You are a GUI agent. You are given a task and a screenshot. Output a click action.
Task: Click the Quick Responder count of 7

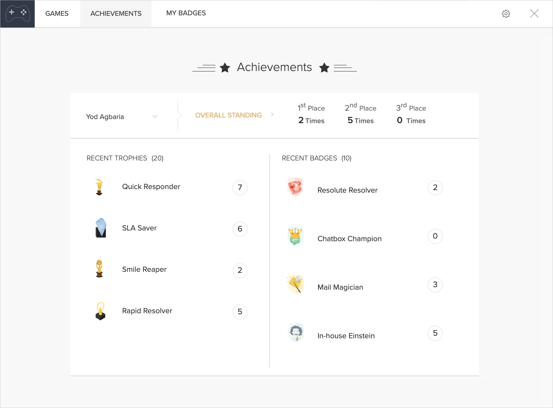pos(240,188)
